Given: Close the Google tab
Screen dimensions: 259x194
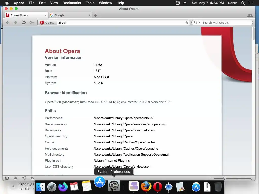Looking at the screenshot, I should click(89, 15).
